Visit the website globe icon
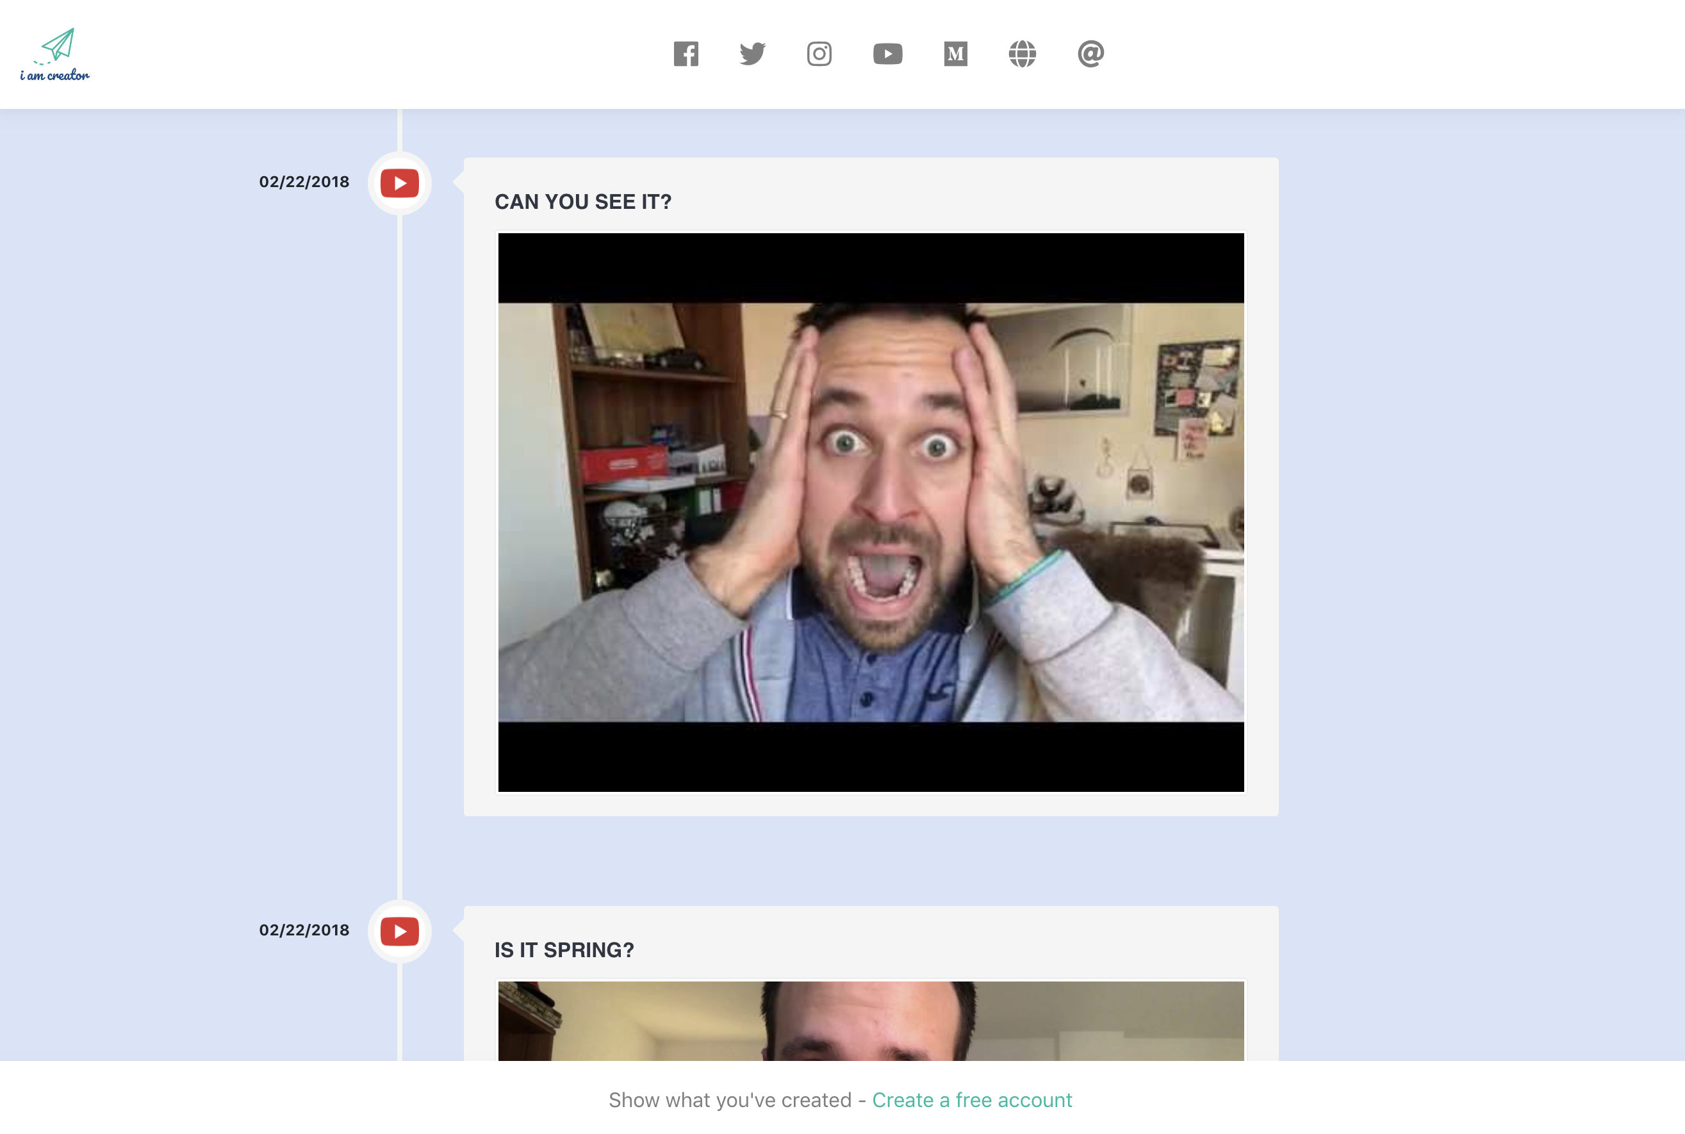The image size is (1685, 1134). [x=1022, y=54]
